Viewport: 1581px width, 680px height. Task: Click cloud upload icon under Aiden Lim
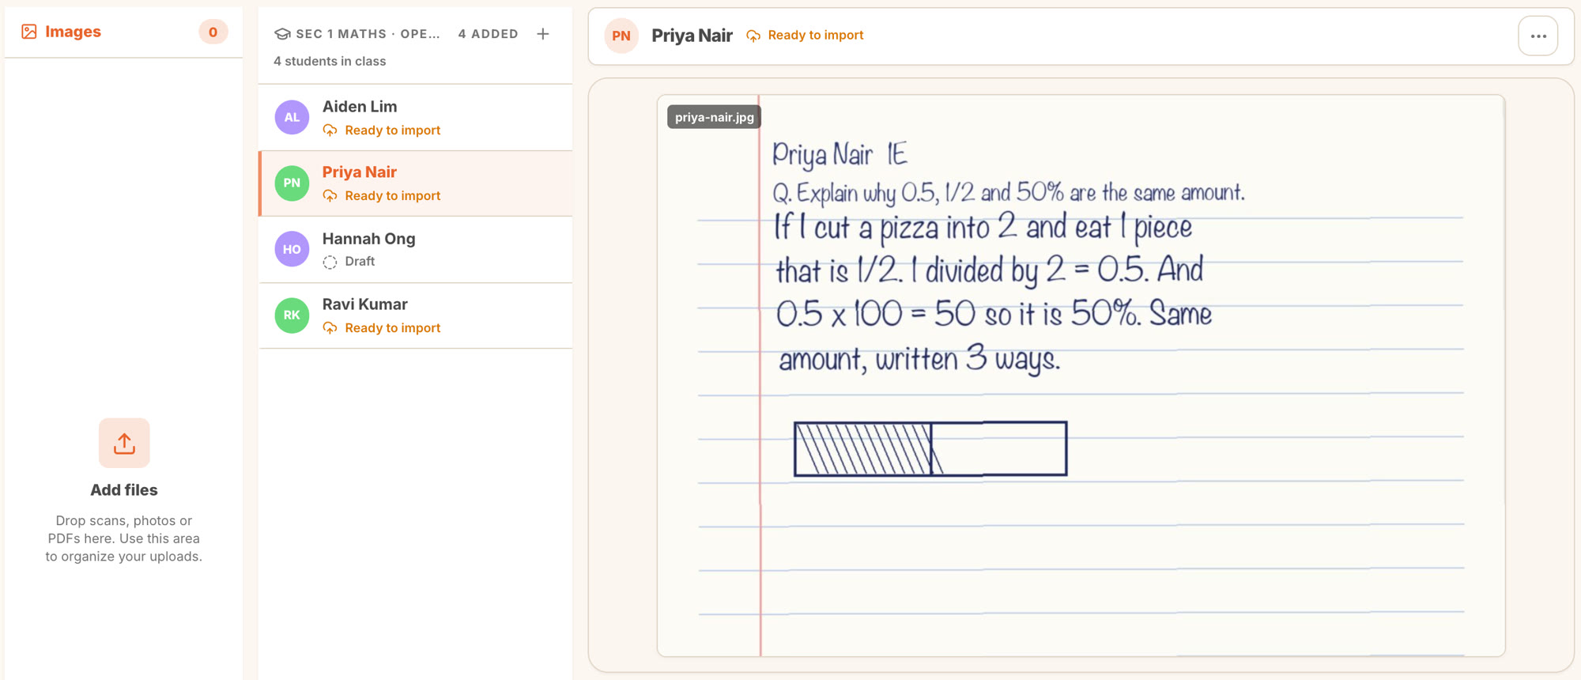[x=330, y=130]
